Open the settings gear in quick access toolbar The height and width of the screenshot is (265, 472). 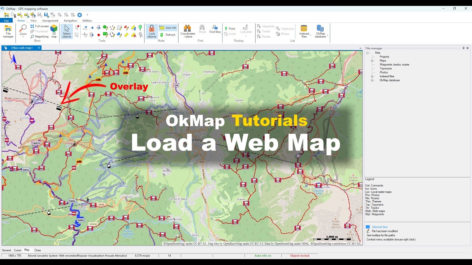tap(79, 15)
